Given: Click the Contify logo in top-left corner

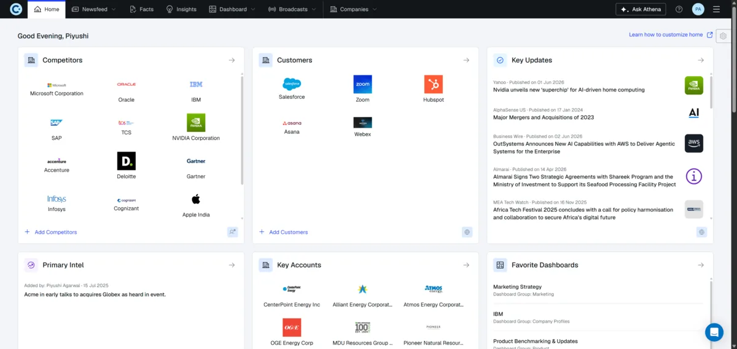Looking at the screenshot, I should pos(16,9).
